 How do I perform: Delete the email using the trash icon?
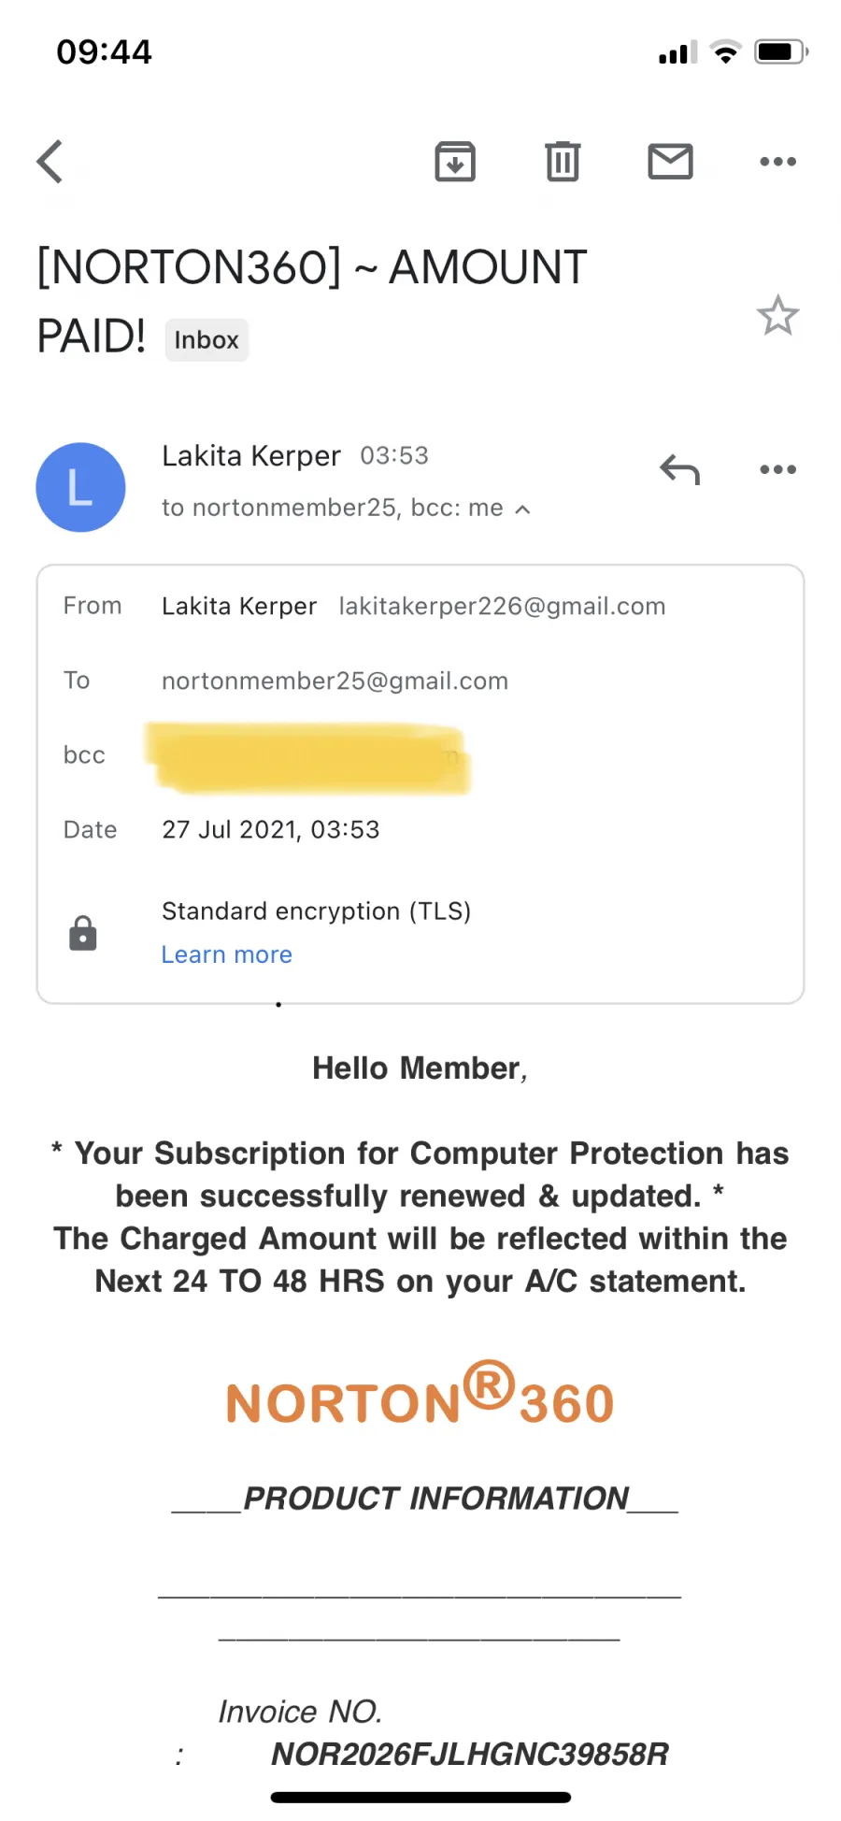point(563,162)
